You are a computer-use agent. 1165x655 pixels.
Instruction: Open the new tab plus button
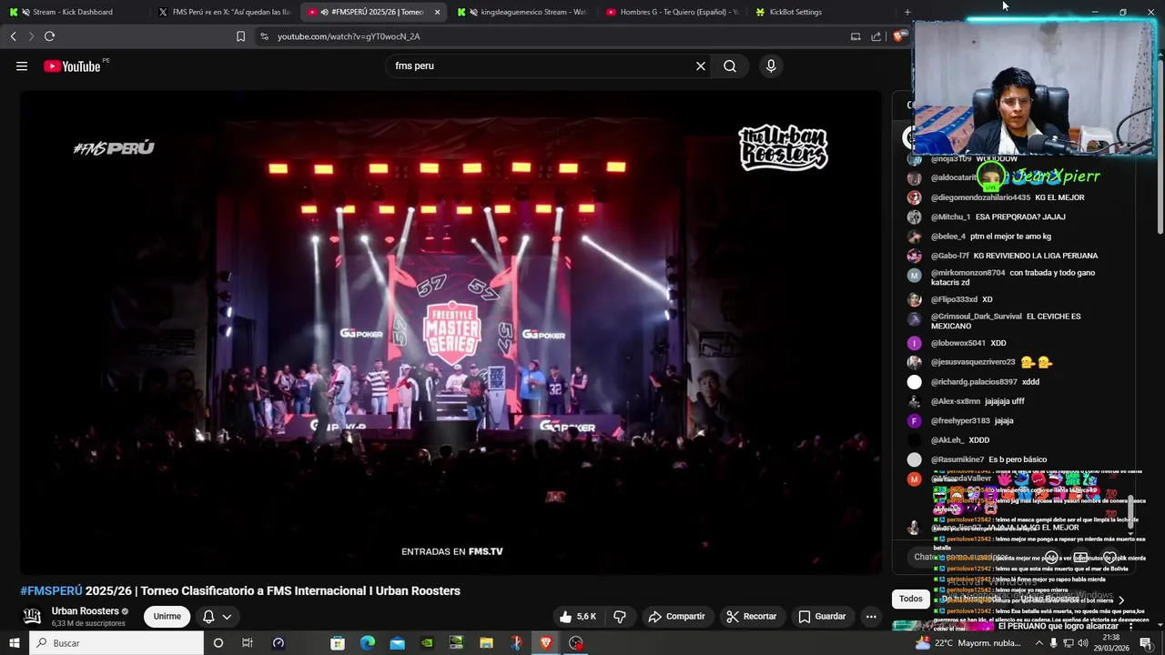[x=907, y=12]
